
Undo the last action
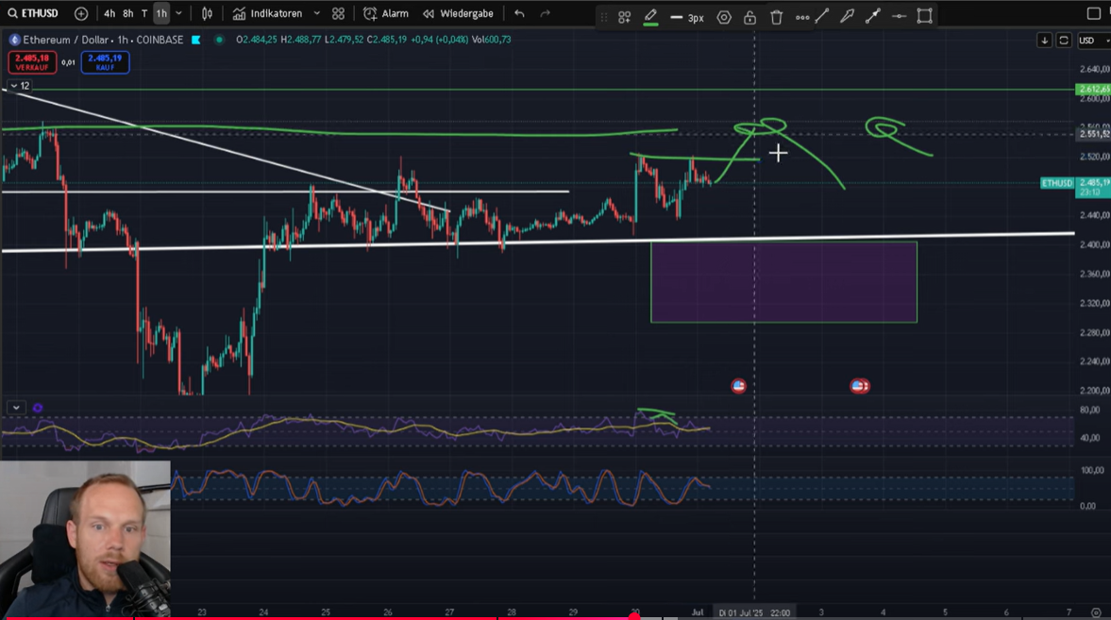pos(519,13)
